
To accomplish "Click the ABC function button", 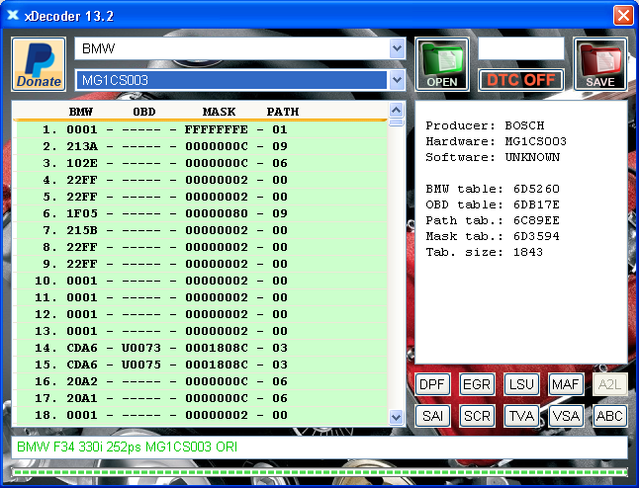I will pos(610,416).
